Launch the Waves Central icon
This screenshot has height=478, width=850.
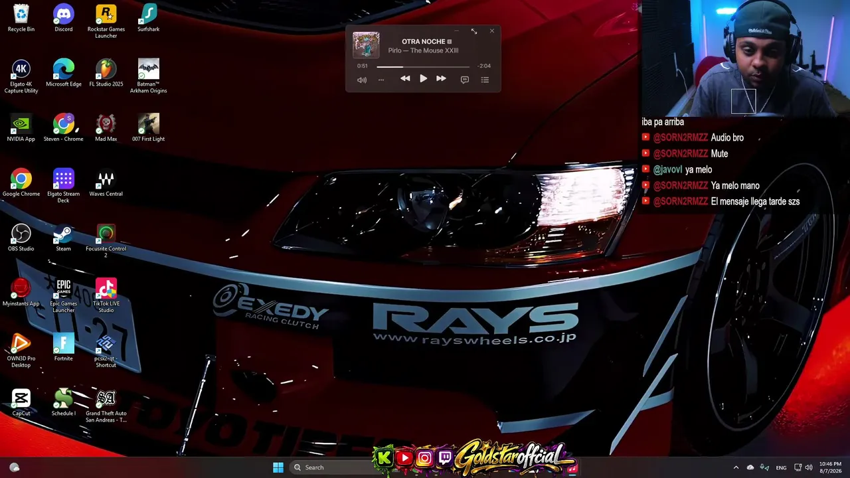[x=106, y=183]
